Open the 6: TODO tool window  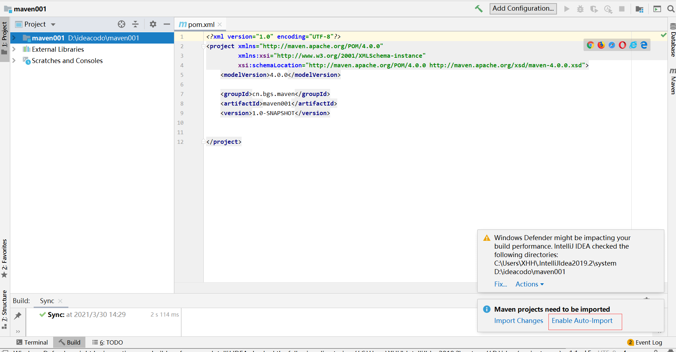[x=108, y=342]
